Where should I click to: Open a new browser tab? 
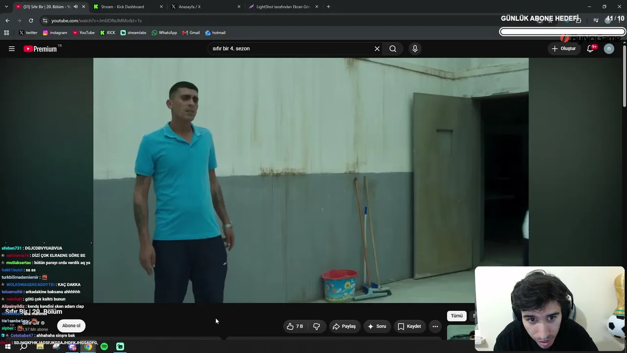(x=328, y=7)
